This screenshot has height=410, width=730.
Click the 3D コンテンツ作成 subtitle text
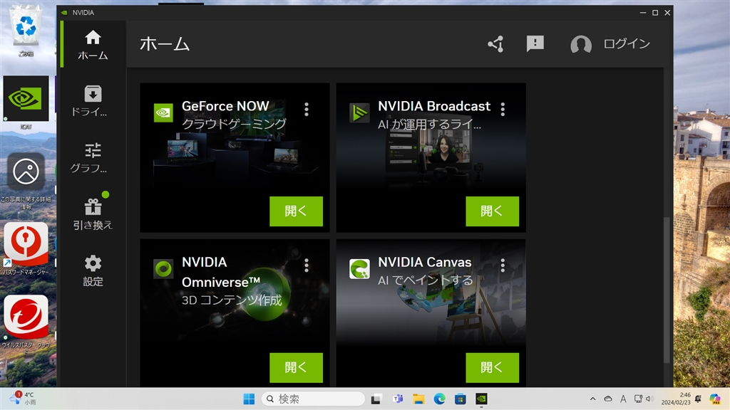[x=232, y=300]
